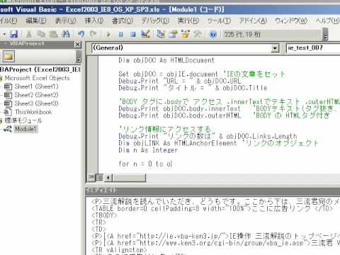
Task: Click the イミディエイト window title bar
Action: click(x=212, y=191)
